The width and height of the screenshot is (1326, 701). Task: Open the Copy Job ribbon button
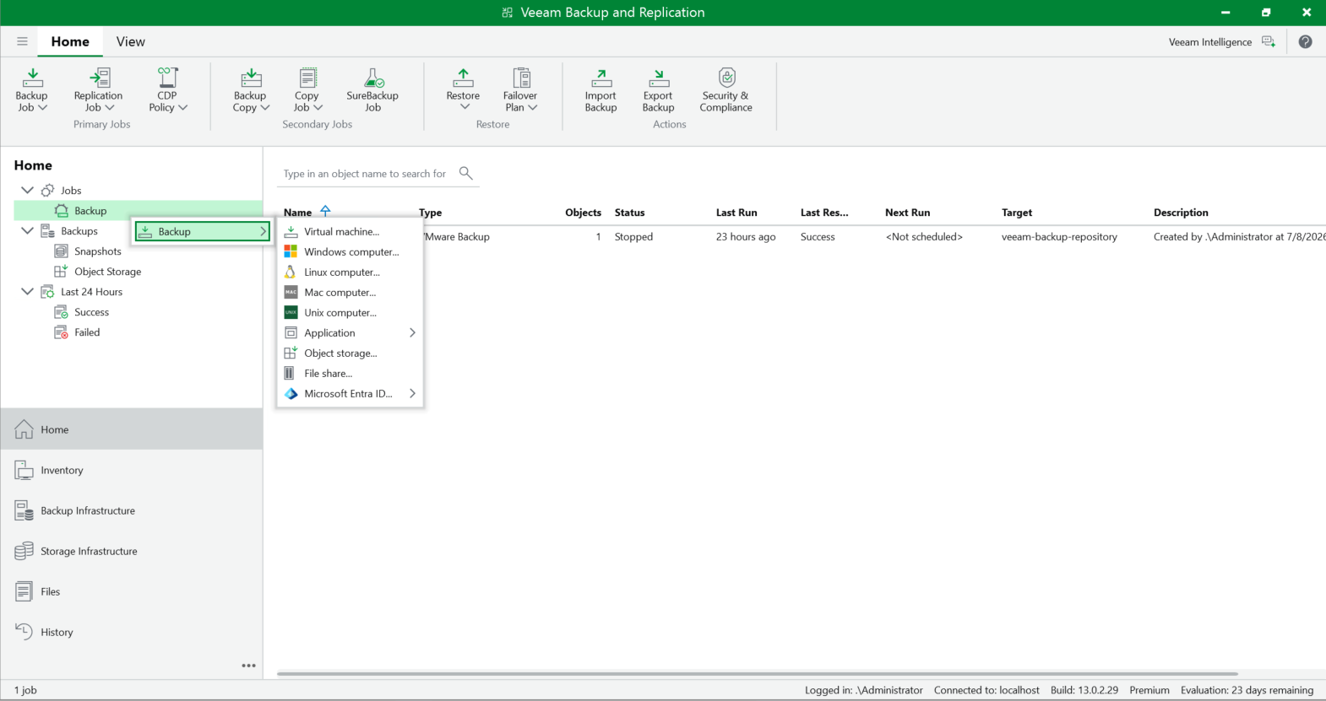pos(307,89)
